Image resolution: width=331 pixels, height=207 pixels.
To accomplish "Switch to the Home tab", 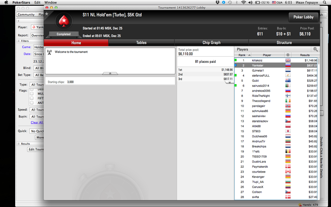I will 76,43.
